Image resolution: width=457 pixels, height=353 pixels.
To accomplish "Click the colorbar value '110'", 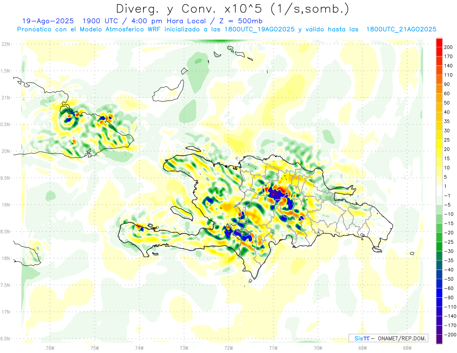I will [449, 75].
